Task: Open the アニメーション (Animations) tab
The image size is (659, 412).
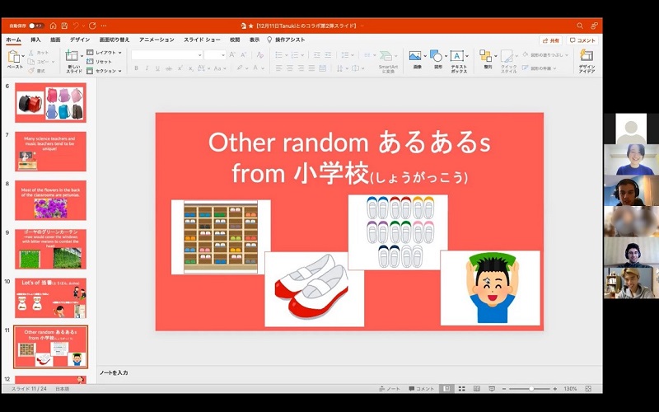Action: 156,40
